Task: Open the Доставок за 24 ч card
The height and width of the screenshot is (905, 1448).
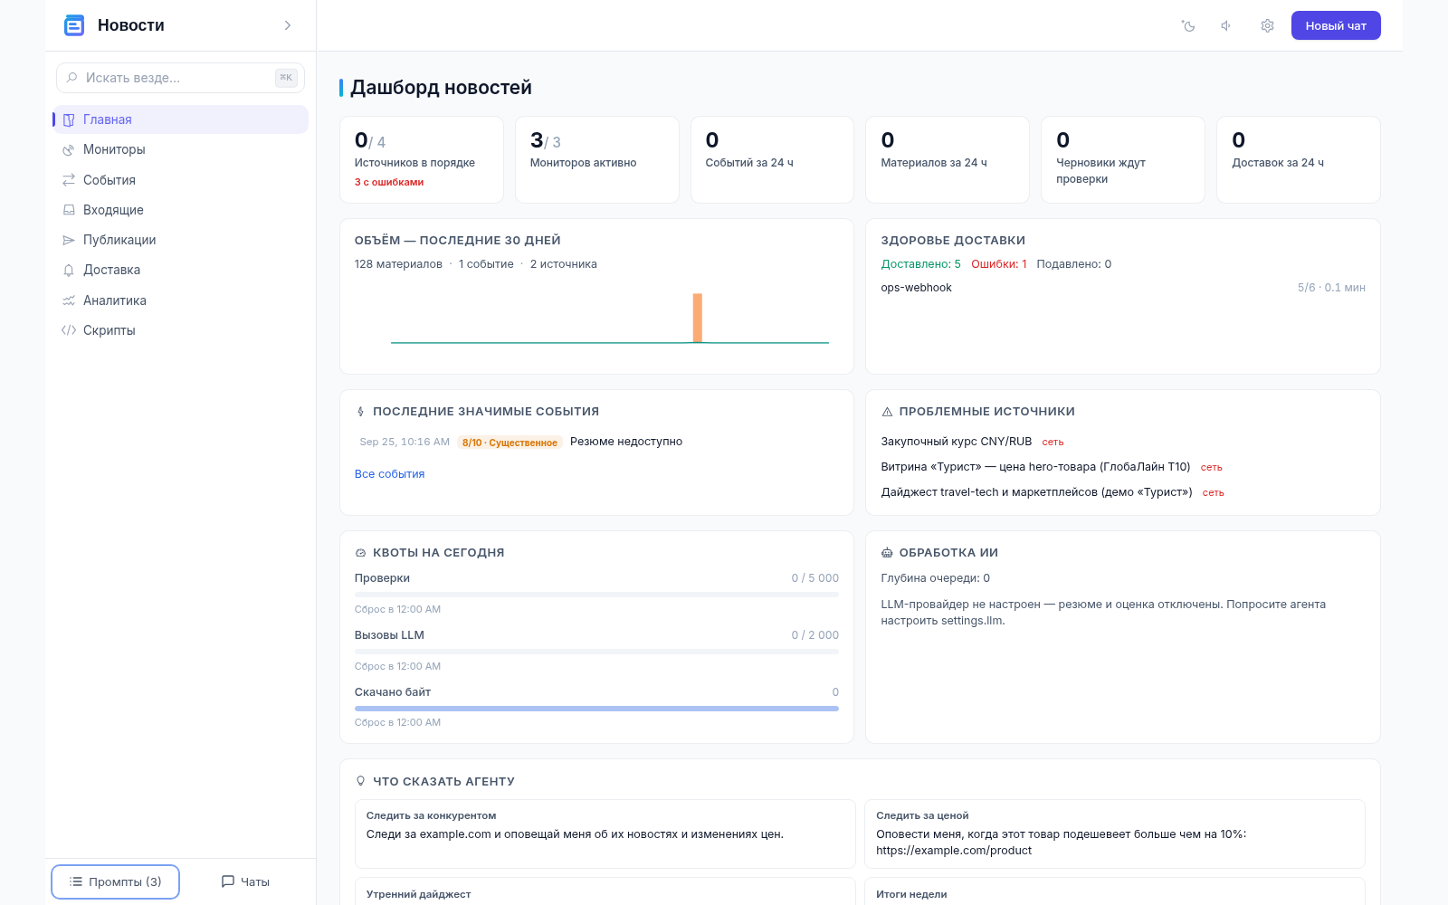Action: [x=1299, y=160]
